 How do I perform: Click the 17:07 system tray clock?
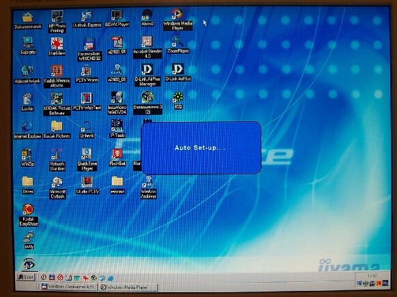tap(372, 276)
